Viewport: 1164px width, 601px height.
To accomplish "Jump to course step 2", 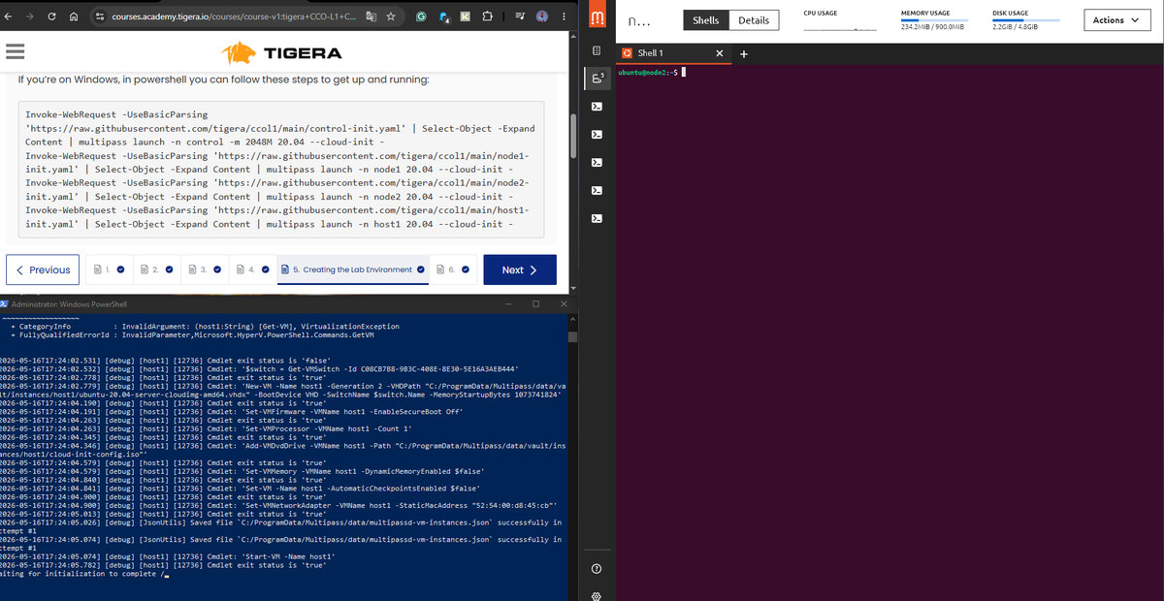I will pyautogui.click(x=155, y=270).
